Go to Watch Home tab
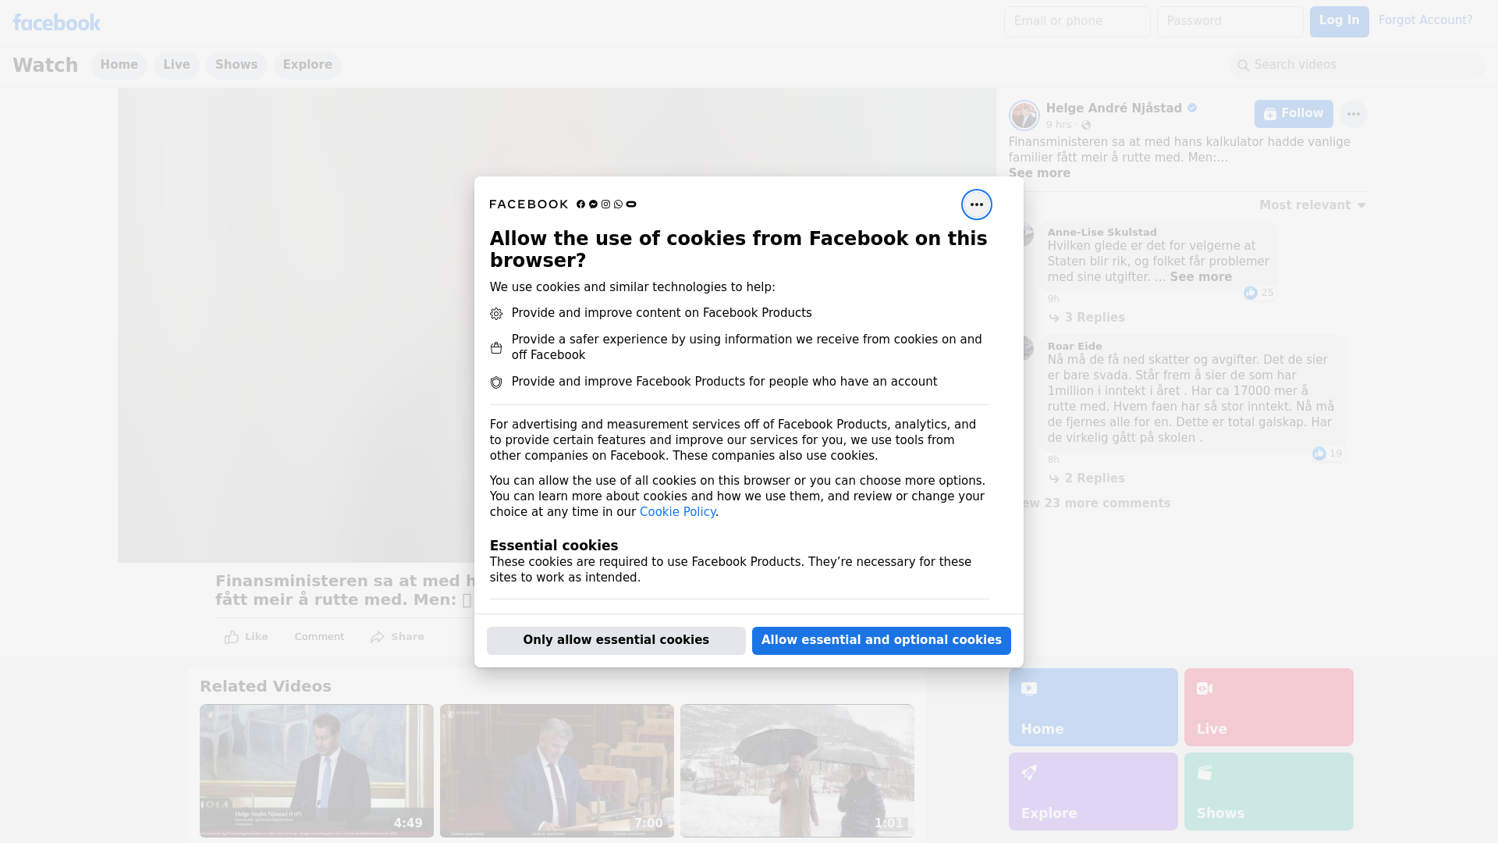 click(119, 65)
